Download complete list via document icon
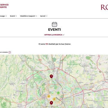Viewport: 108px width, 108px height. click(10, 52)
